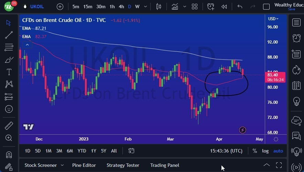Select the weekly W timeframe

click(137, 7)
